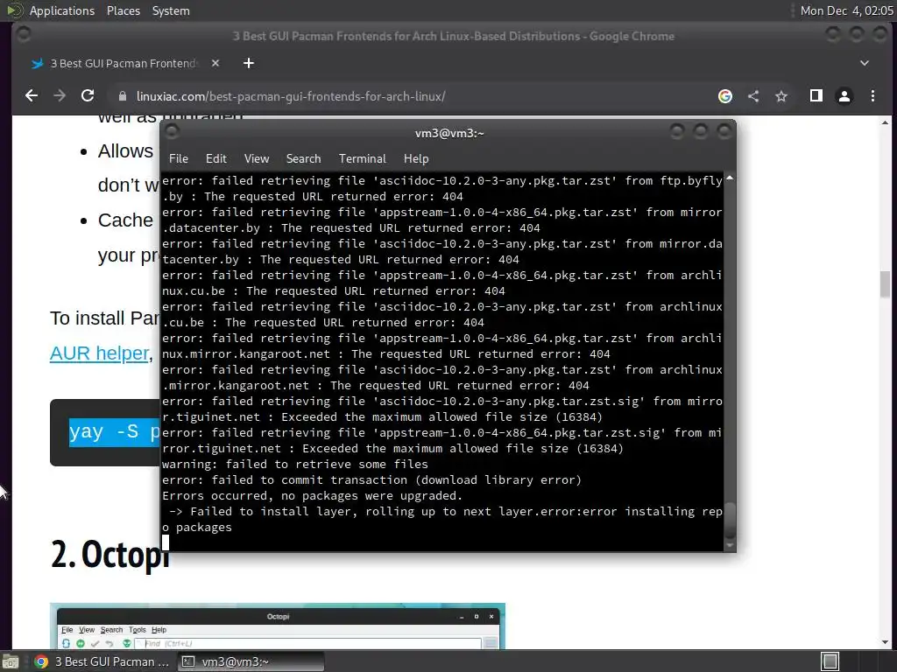Click 'error: failed to commit transaction' line
The image size is (897, 672).
371,480
